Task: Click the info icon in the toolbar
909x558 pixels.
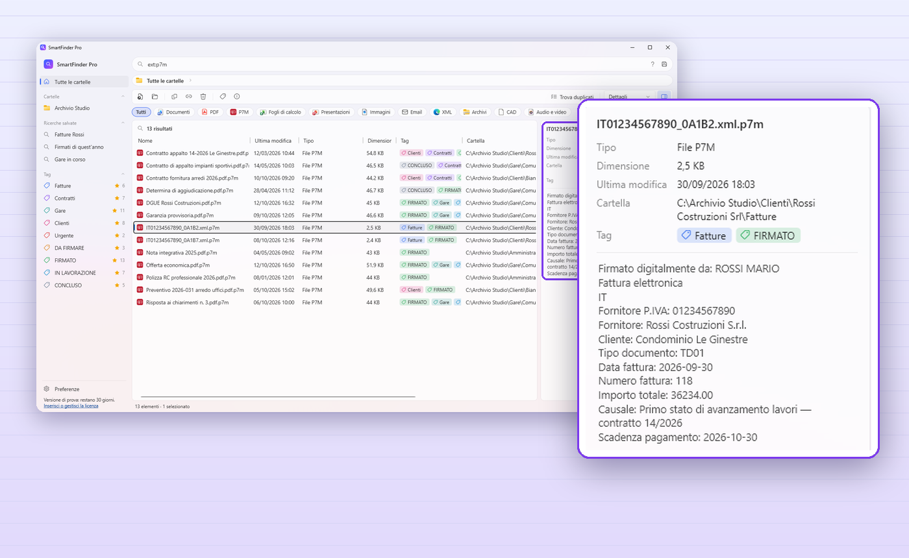Action: [x=237, y=97]
